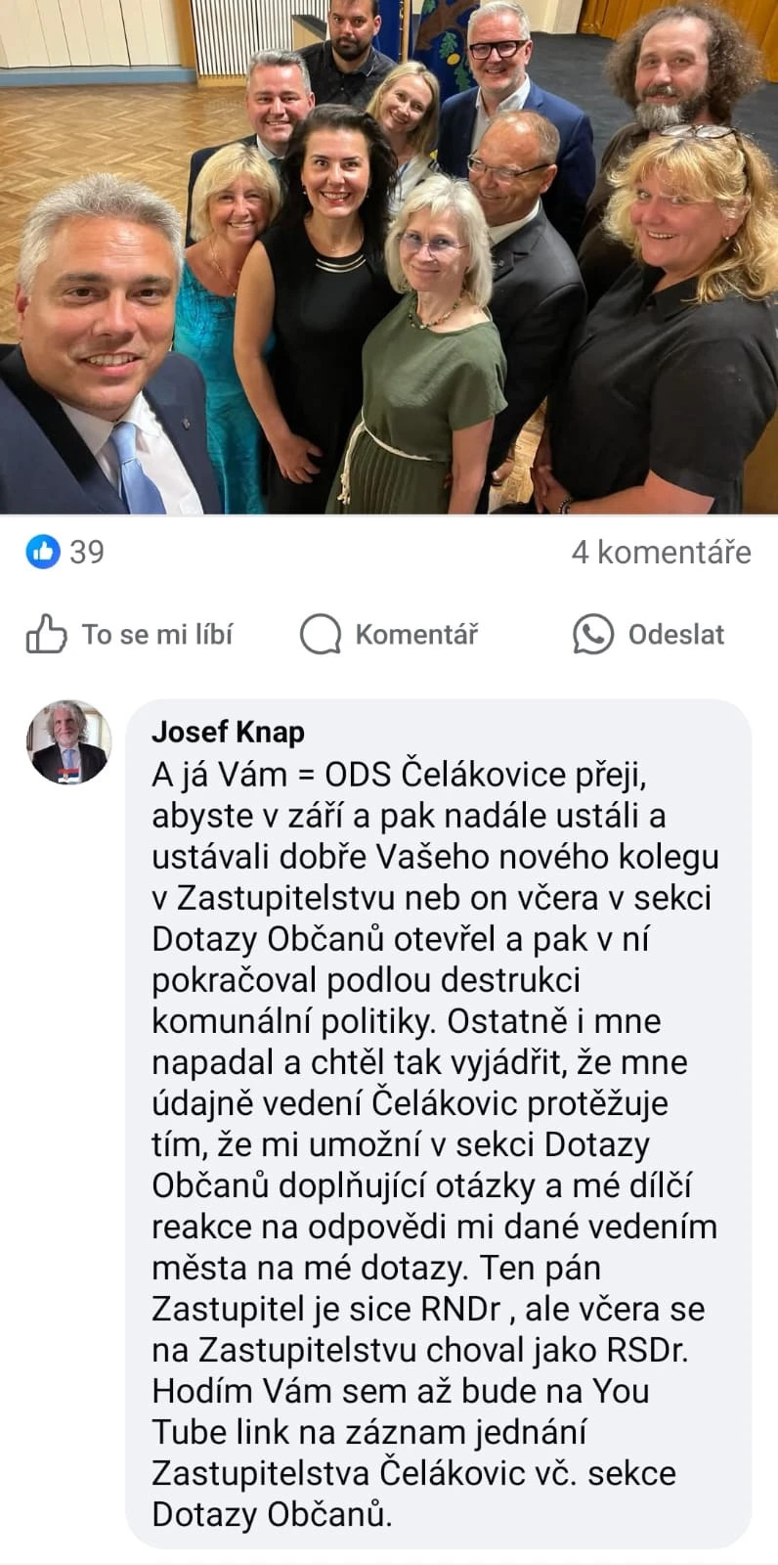The image size is (778, 1565).
Task: Open Josef Knap's profile picture
Action: click(x=68, y=741)
